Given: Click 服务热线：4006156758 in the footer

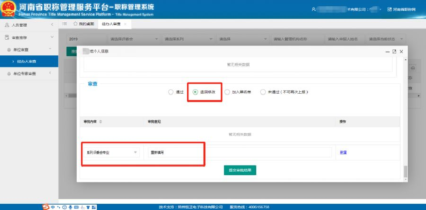Looking at the screenshot, I should point(250,207).
